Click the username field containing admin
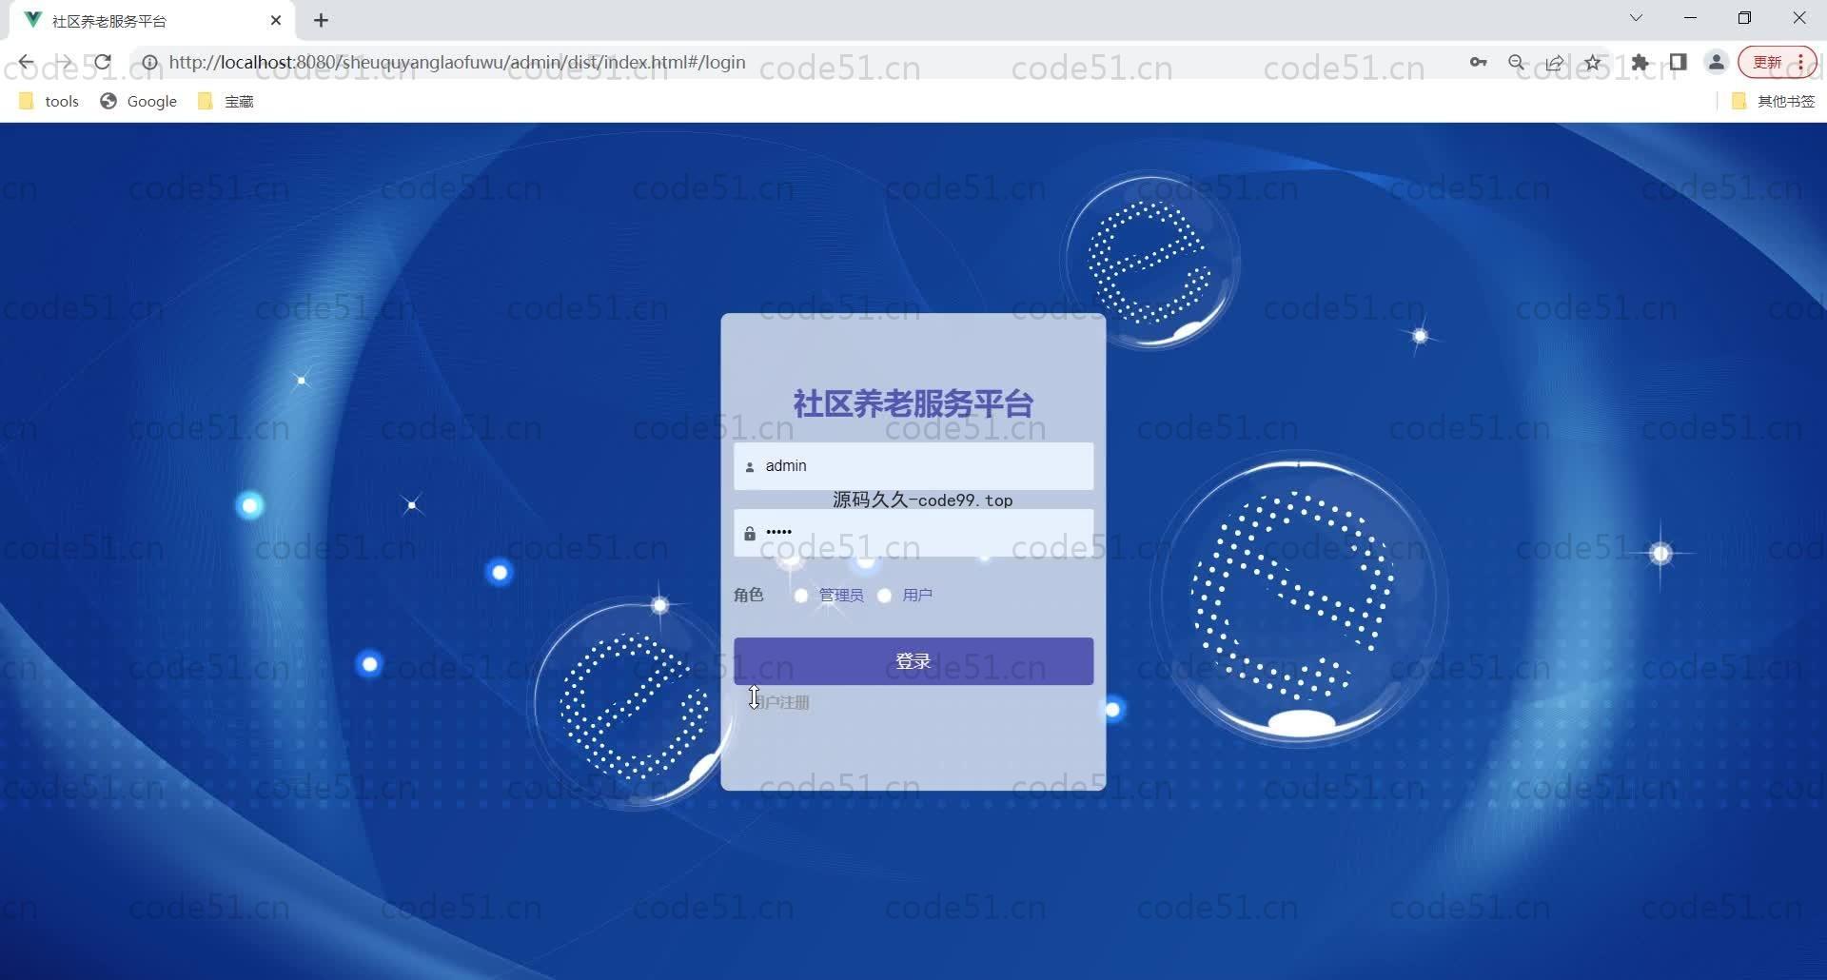This screenshot has height=980, width=1827. (x=913, y=466)
